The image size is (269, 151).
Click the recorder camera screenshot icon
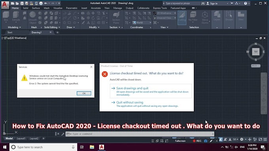(x=206, y=141)
